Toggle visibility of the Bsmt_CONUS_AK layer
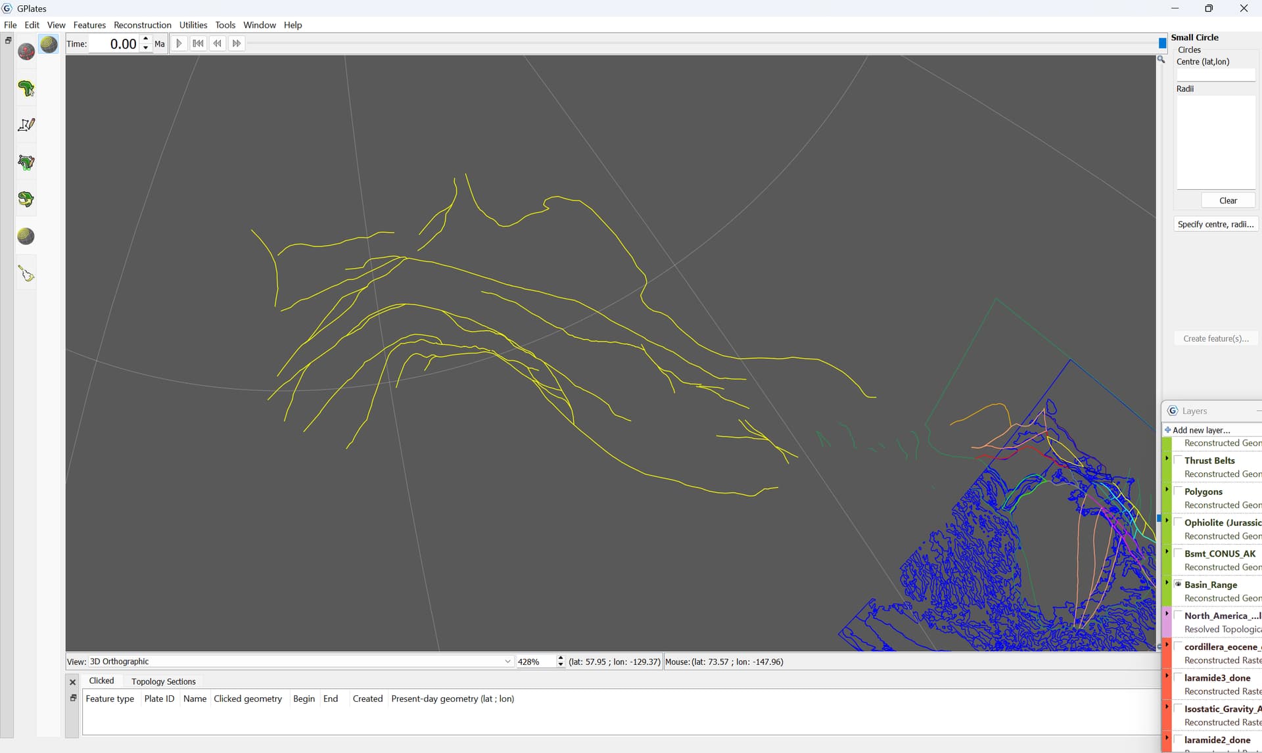This screenshot has height=753, width=1262. pos(1179,553)
